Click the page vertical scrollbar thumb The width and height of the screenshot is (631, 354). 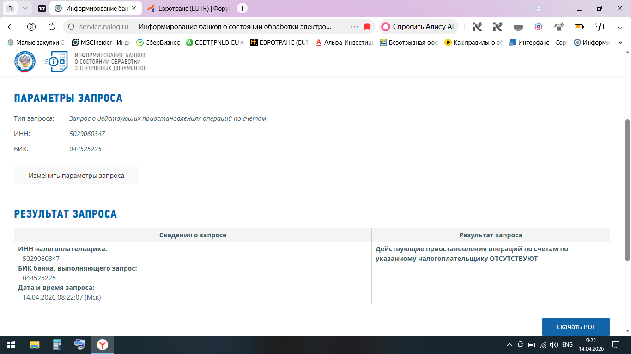pos(627,190)
